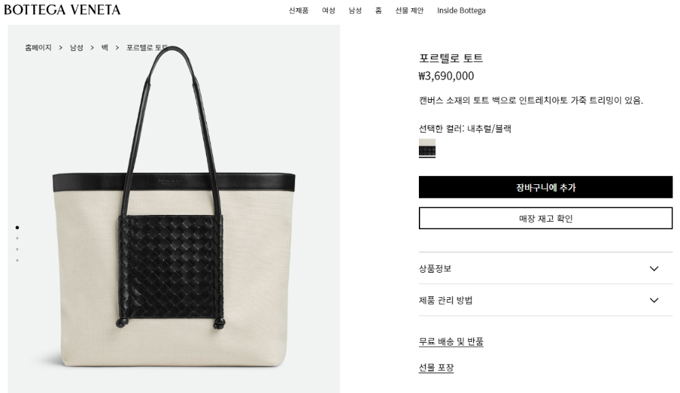The width and height of the screenshot is (680, 393).
Task: Add to cart with 장바구니에 추가
Action: (x=545, y=188)
